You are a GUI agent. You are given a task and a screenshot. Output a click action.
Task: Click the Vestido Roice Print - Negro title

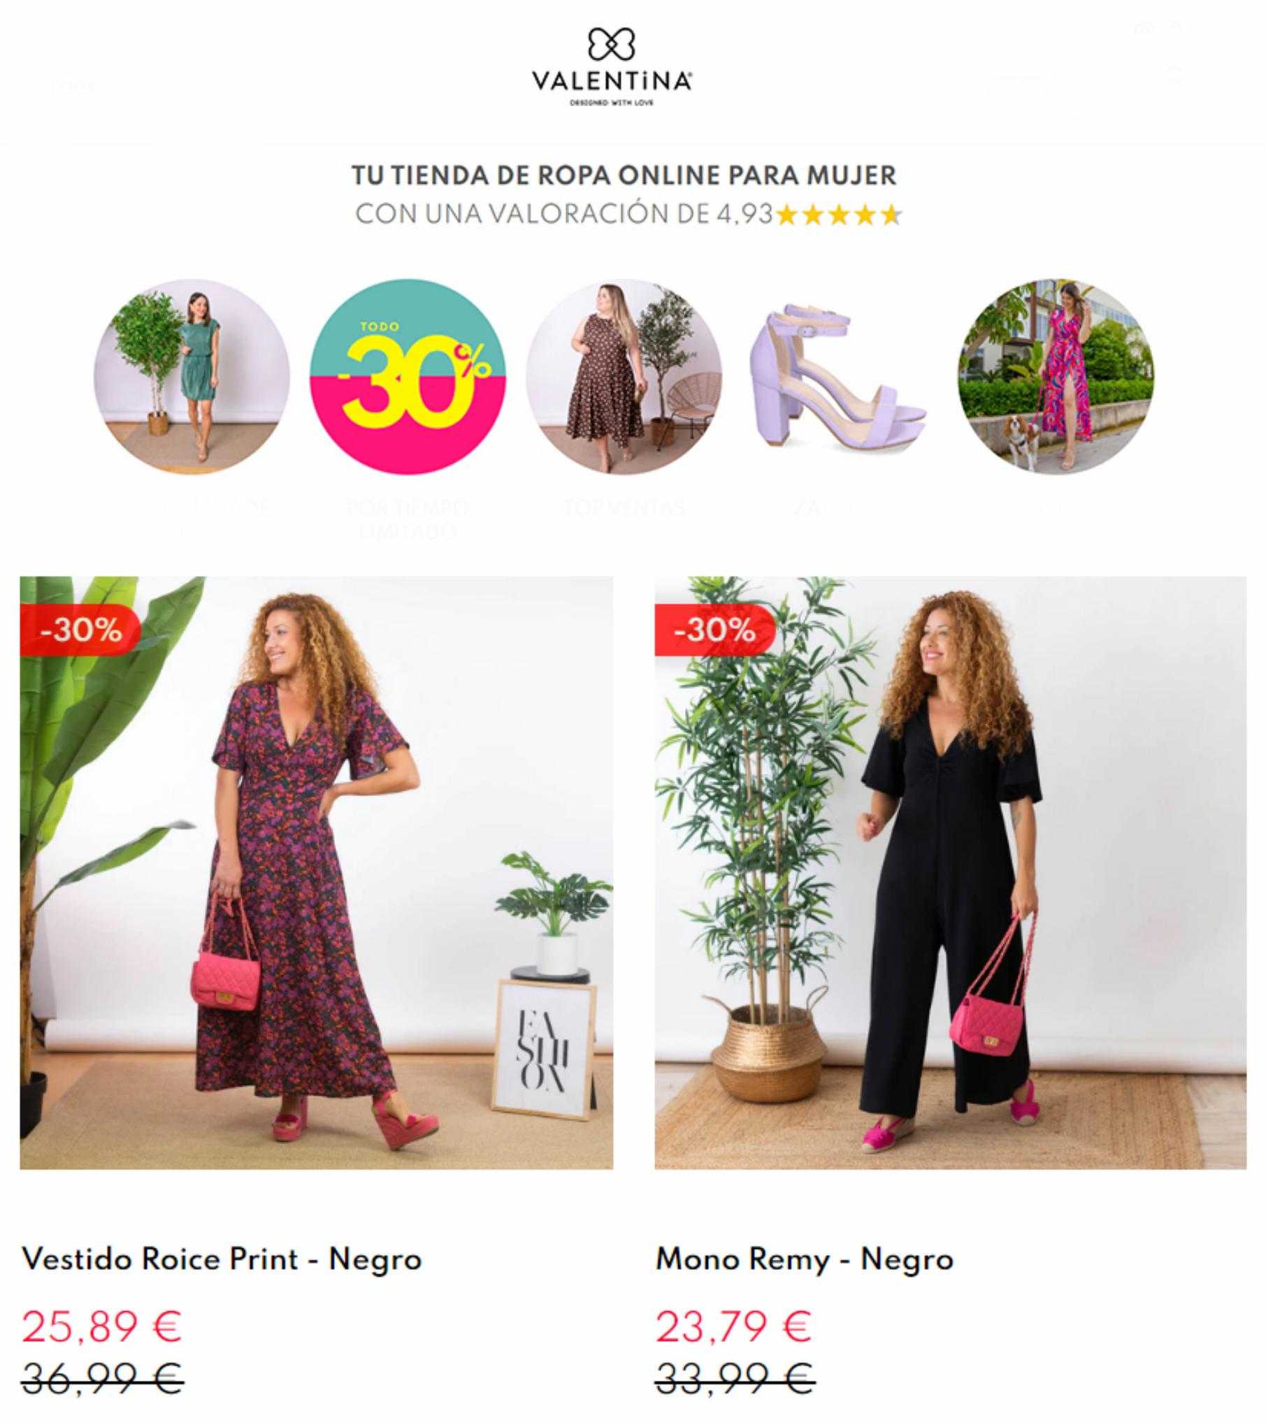click(x=222, y=1259)
